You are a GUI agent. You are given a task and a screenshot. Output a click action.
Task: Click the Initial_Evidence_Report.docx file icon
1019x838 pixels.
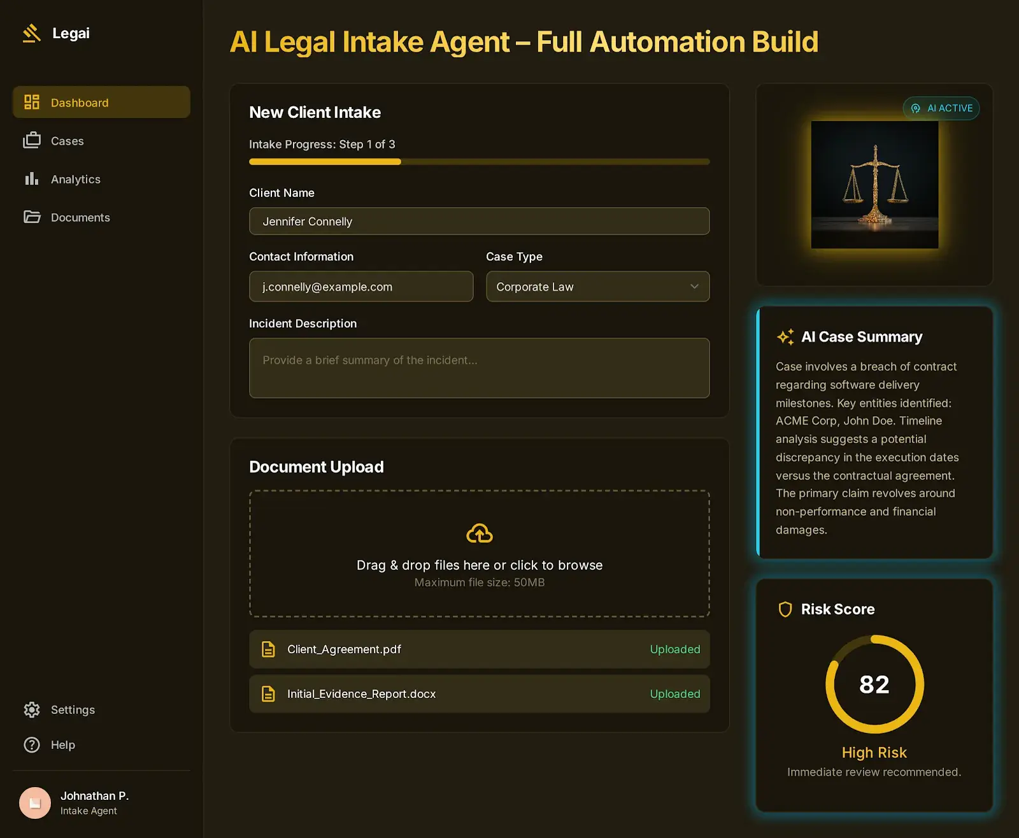(268, 693)
